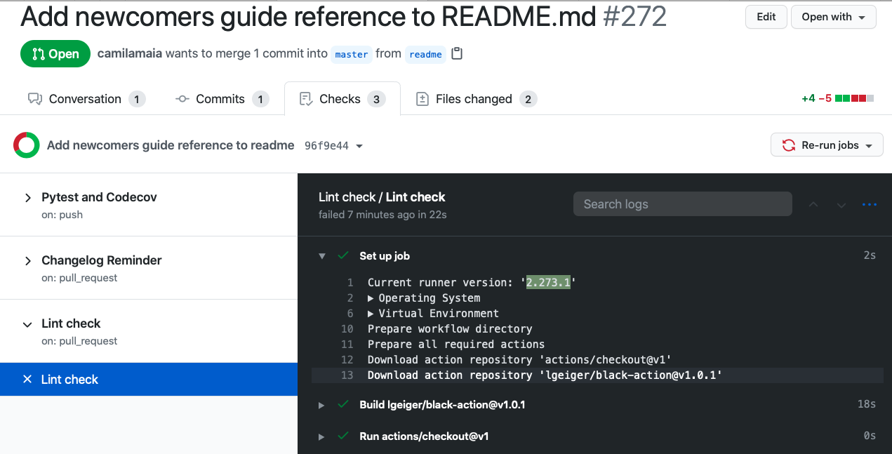The height and width of the screenshot is (454, 892).
Task: Click log line number 10
Action: (x=347, y=328)
